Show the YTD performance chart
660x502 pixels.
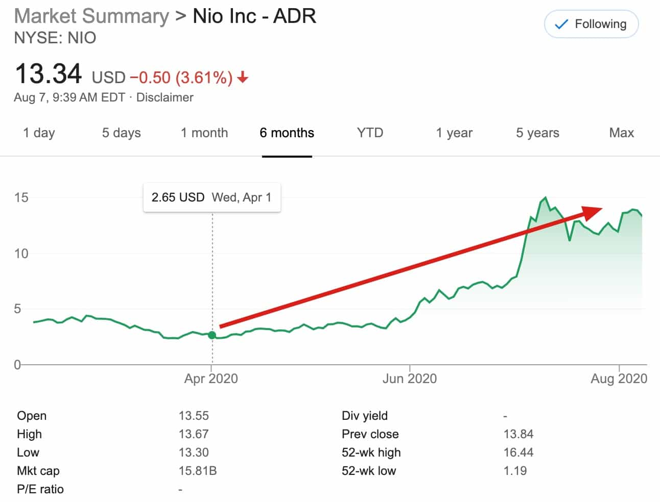pos(369,133)
